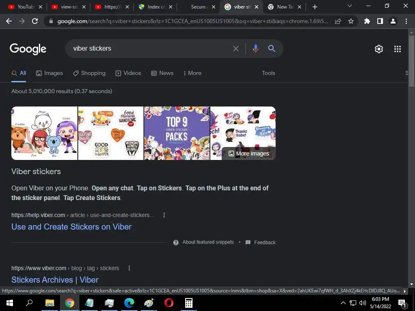
Task: Open Chrome extensions puzzle icon
Action: pos(367,21)
